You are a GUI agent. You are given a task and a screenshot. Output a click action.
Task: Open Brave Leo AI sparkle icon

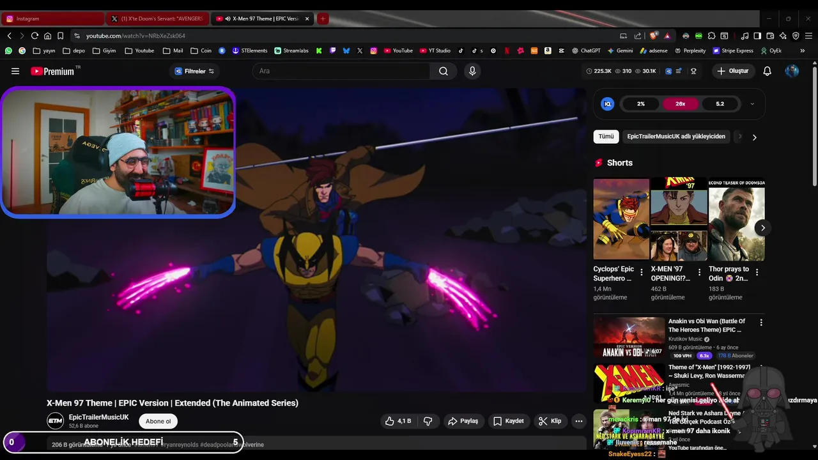pyautogui.click(x=783, y=36)
